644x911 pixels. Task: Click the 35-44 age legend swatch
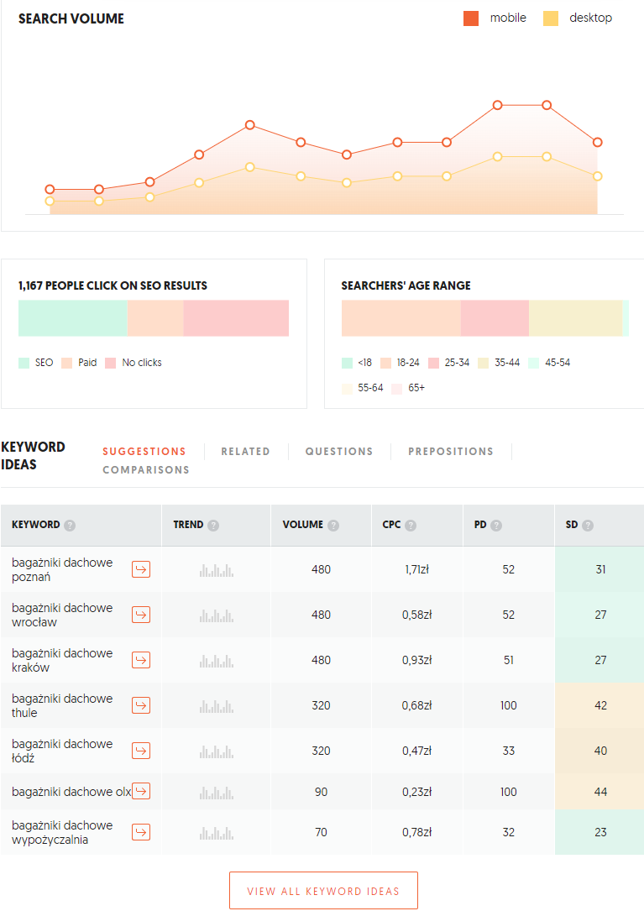click(483, 363)
